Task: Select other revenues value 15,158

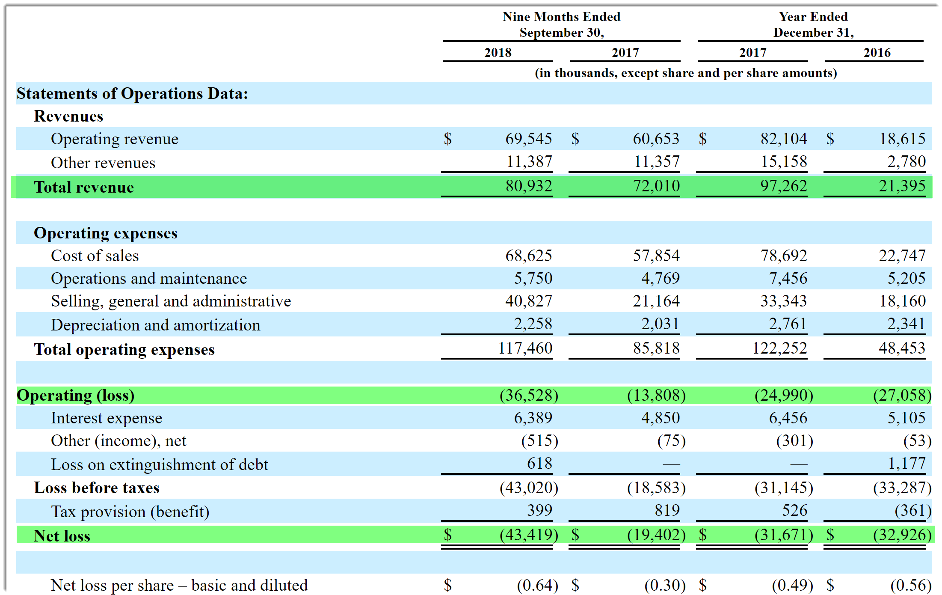Action: (784, 162)
